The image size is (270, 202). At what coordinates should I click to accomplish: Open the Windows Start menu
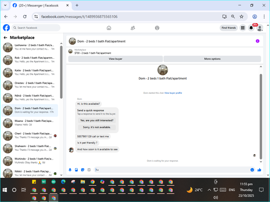[x=5, y=190]
